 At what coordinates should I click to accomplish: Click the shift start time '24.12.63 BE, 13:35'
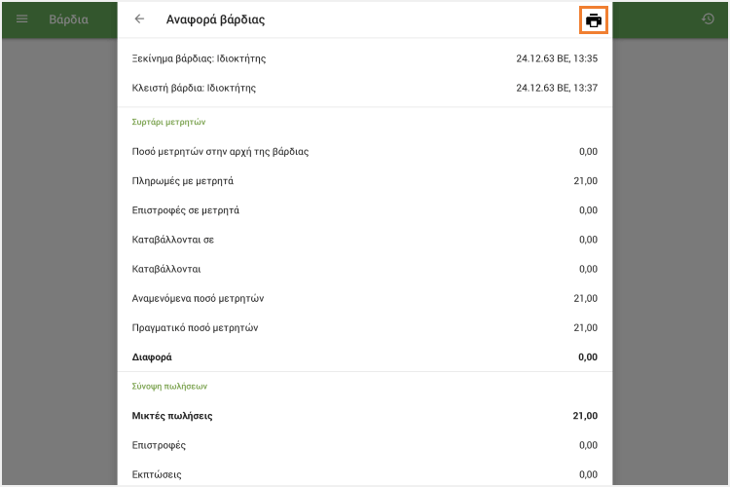tap(557, 58)
